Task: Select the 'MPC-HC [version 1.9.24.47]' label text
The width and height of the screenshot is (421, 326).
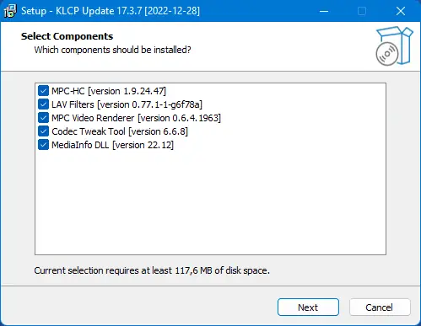Action: point(109,91)
